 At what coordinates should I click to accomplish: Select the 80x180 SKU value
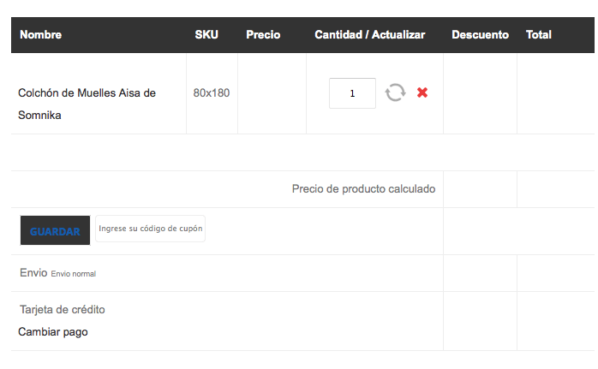point(212,93)
